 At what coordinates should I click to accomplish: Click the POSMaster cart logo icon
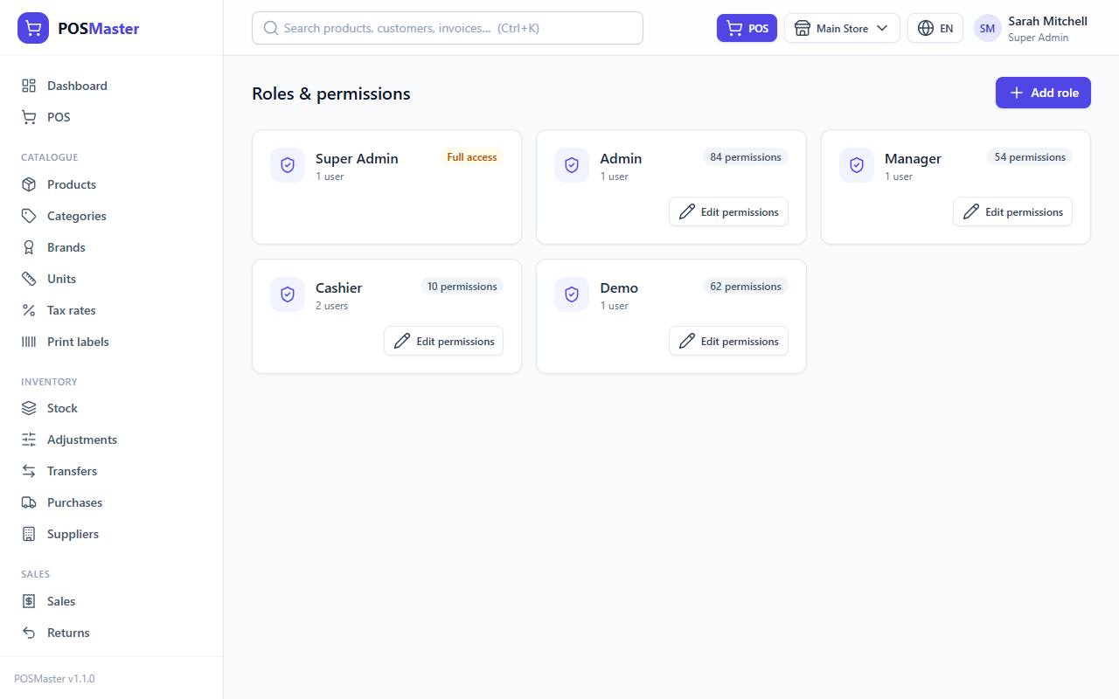tap(33, 28)
